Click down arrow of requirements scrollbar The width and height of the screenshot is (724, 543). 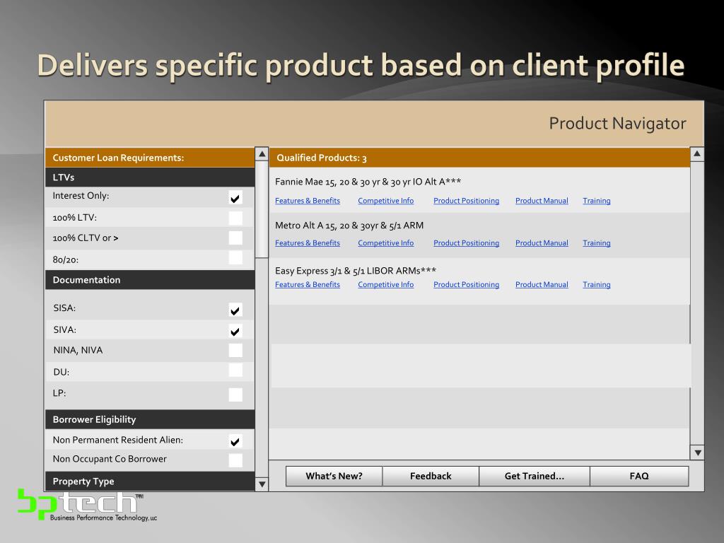click(262, 484)
